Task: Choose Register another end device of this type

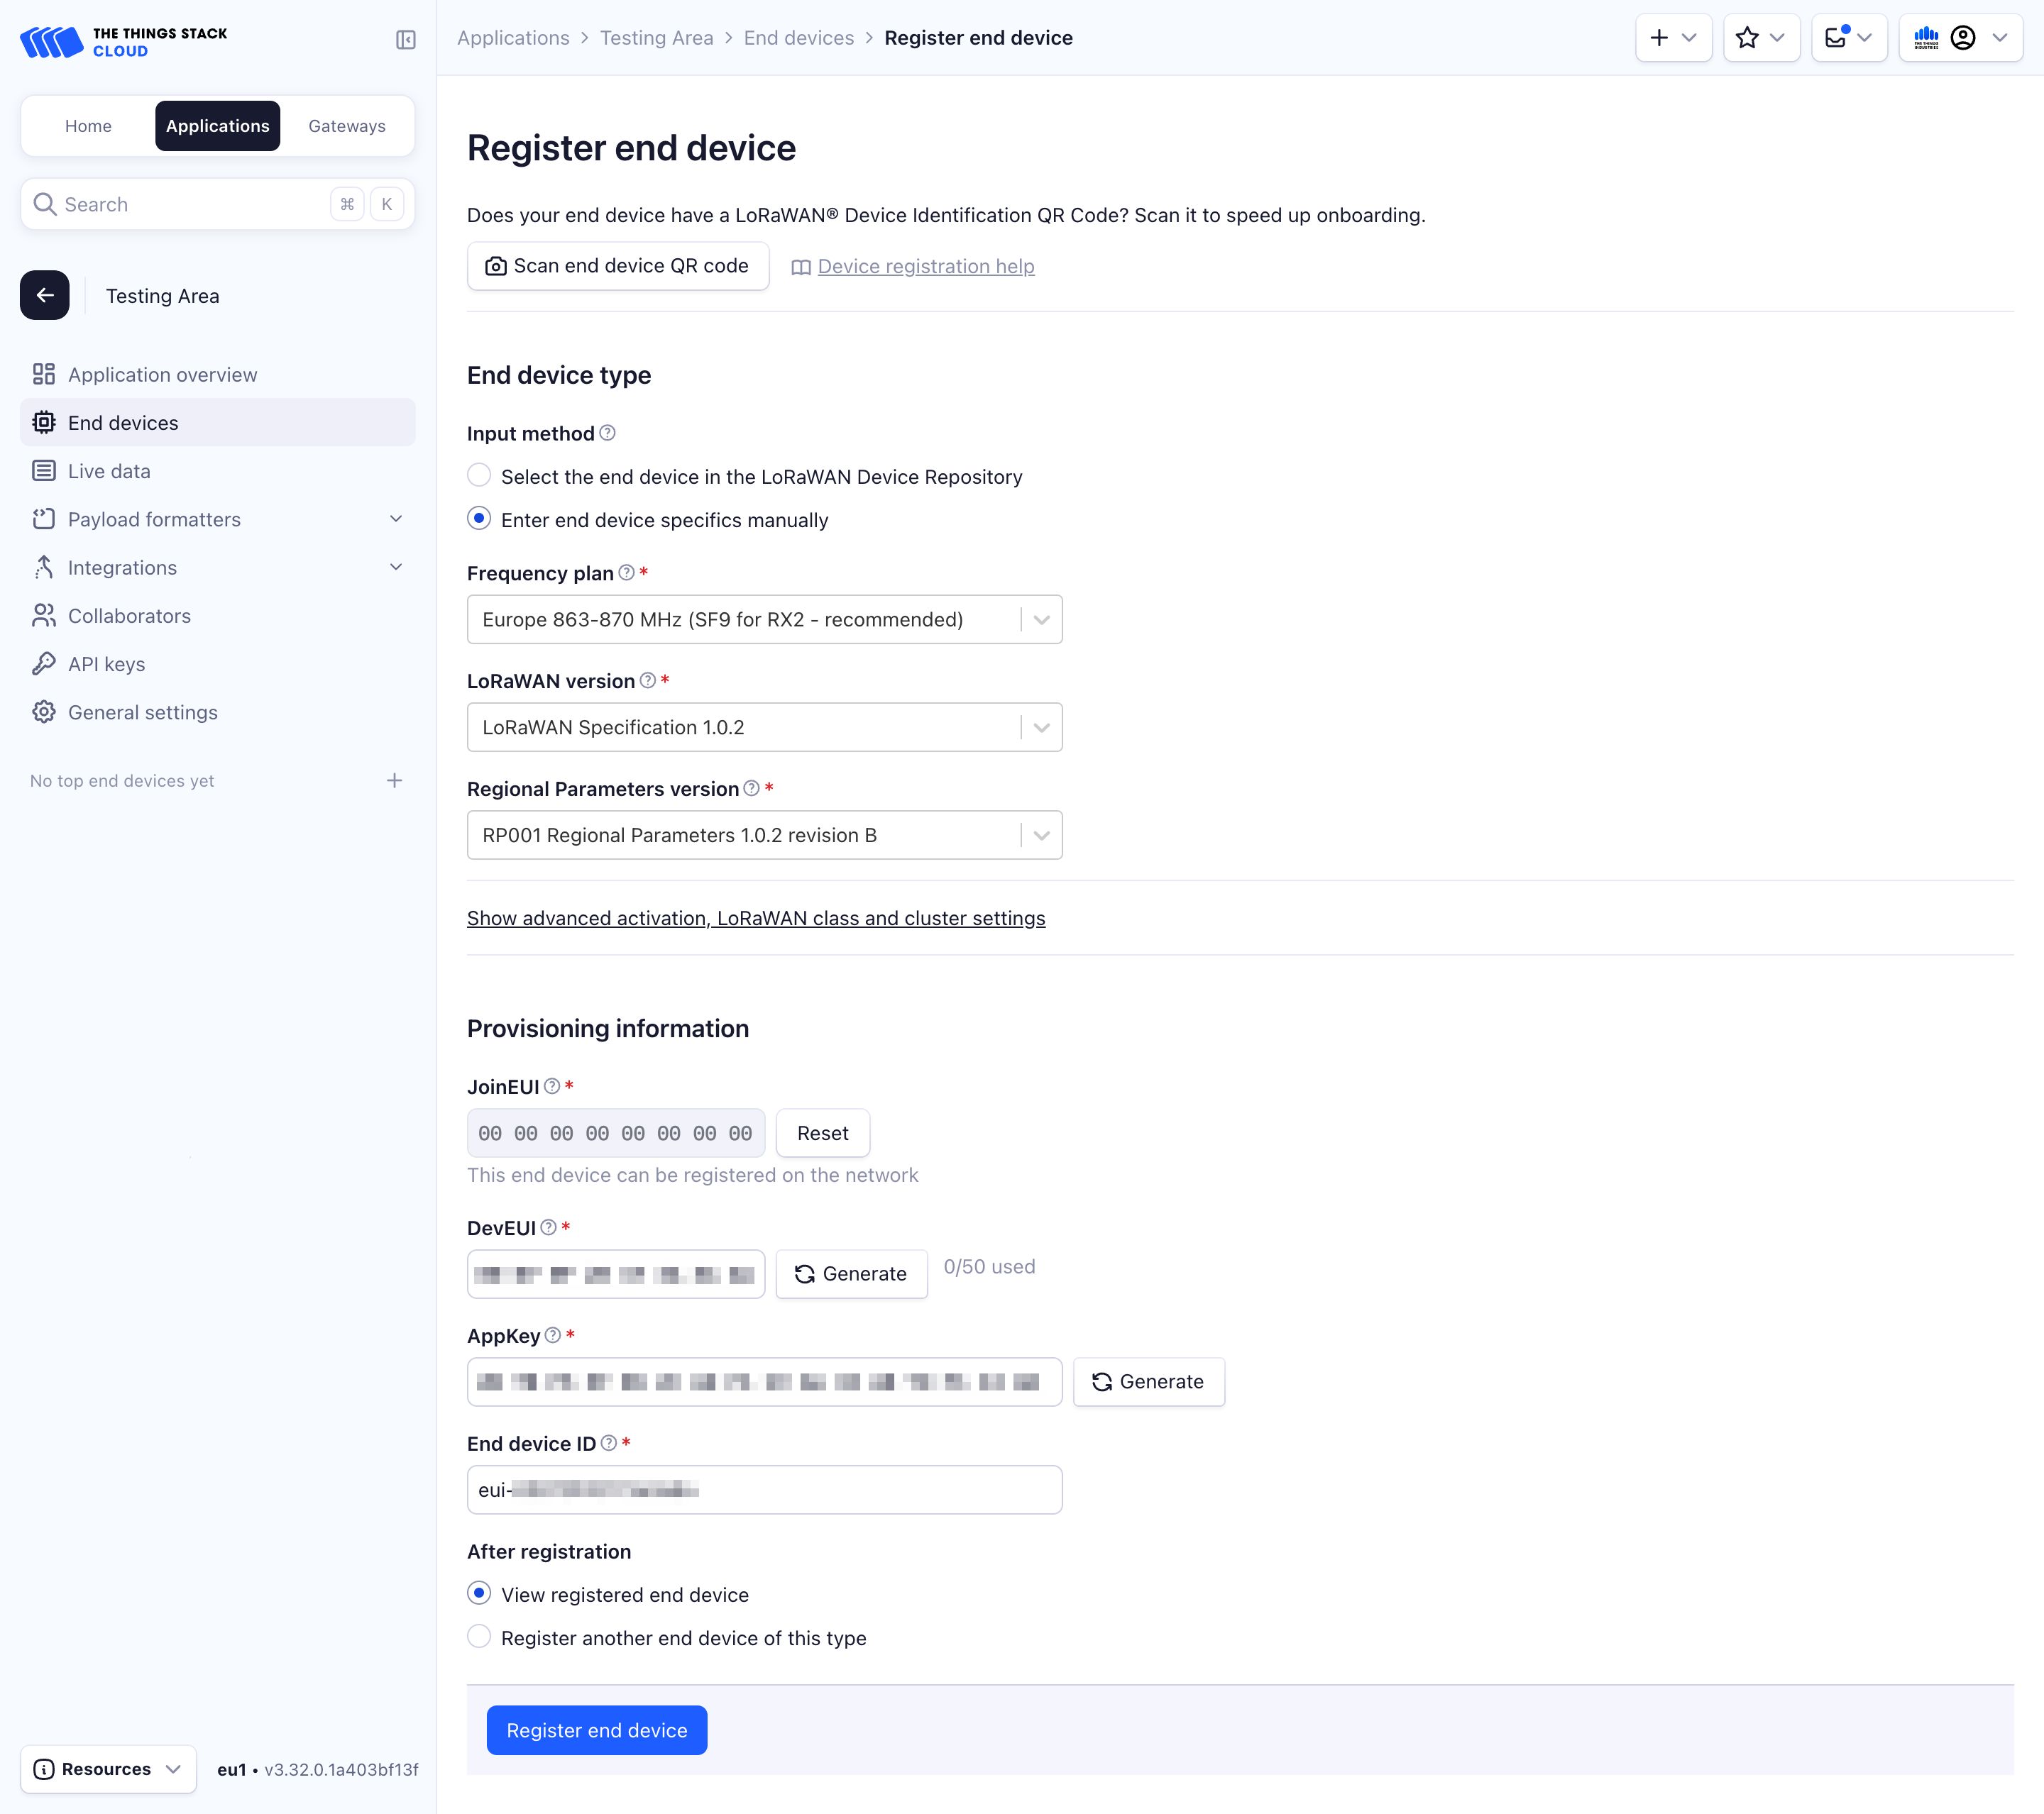Action: pos(479,1637)
